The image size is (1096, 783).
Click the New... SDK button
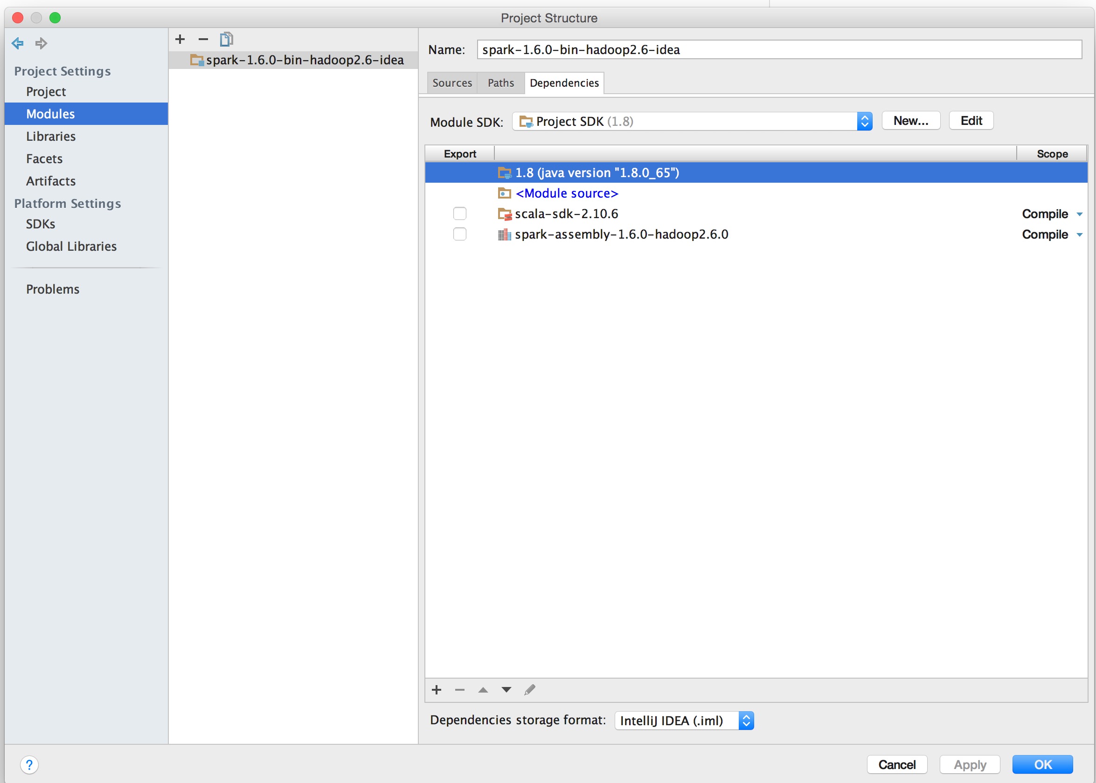[x=911, y=121]
